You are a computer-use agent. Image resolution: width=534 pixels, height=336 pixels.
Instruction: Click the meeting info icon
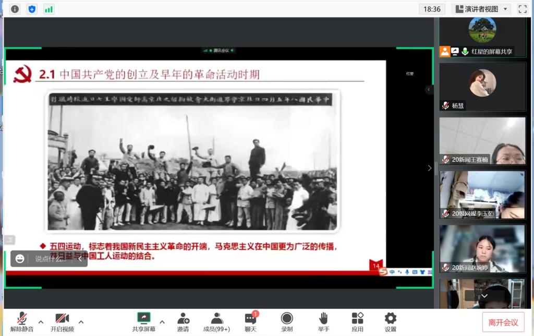pos(15,9)
